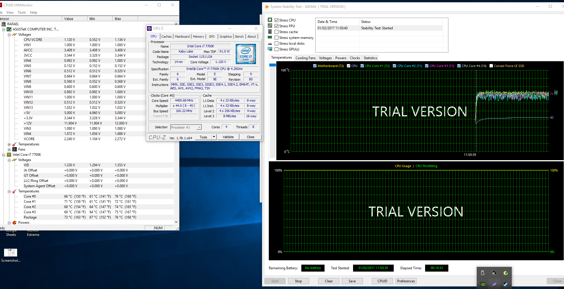The width and height of the screenshot is (564, 289).
Task: Open the CPU-Z Tools dropdown arrow
Action: click(x=214, y=137)
